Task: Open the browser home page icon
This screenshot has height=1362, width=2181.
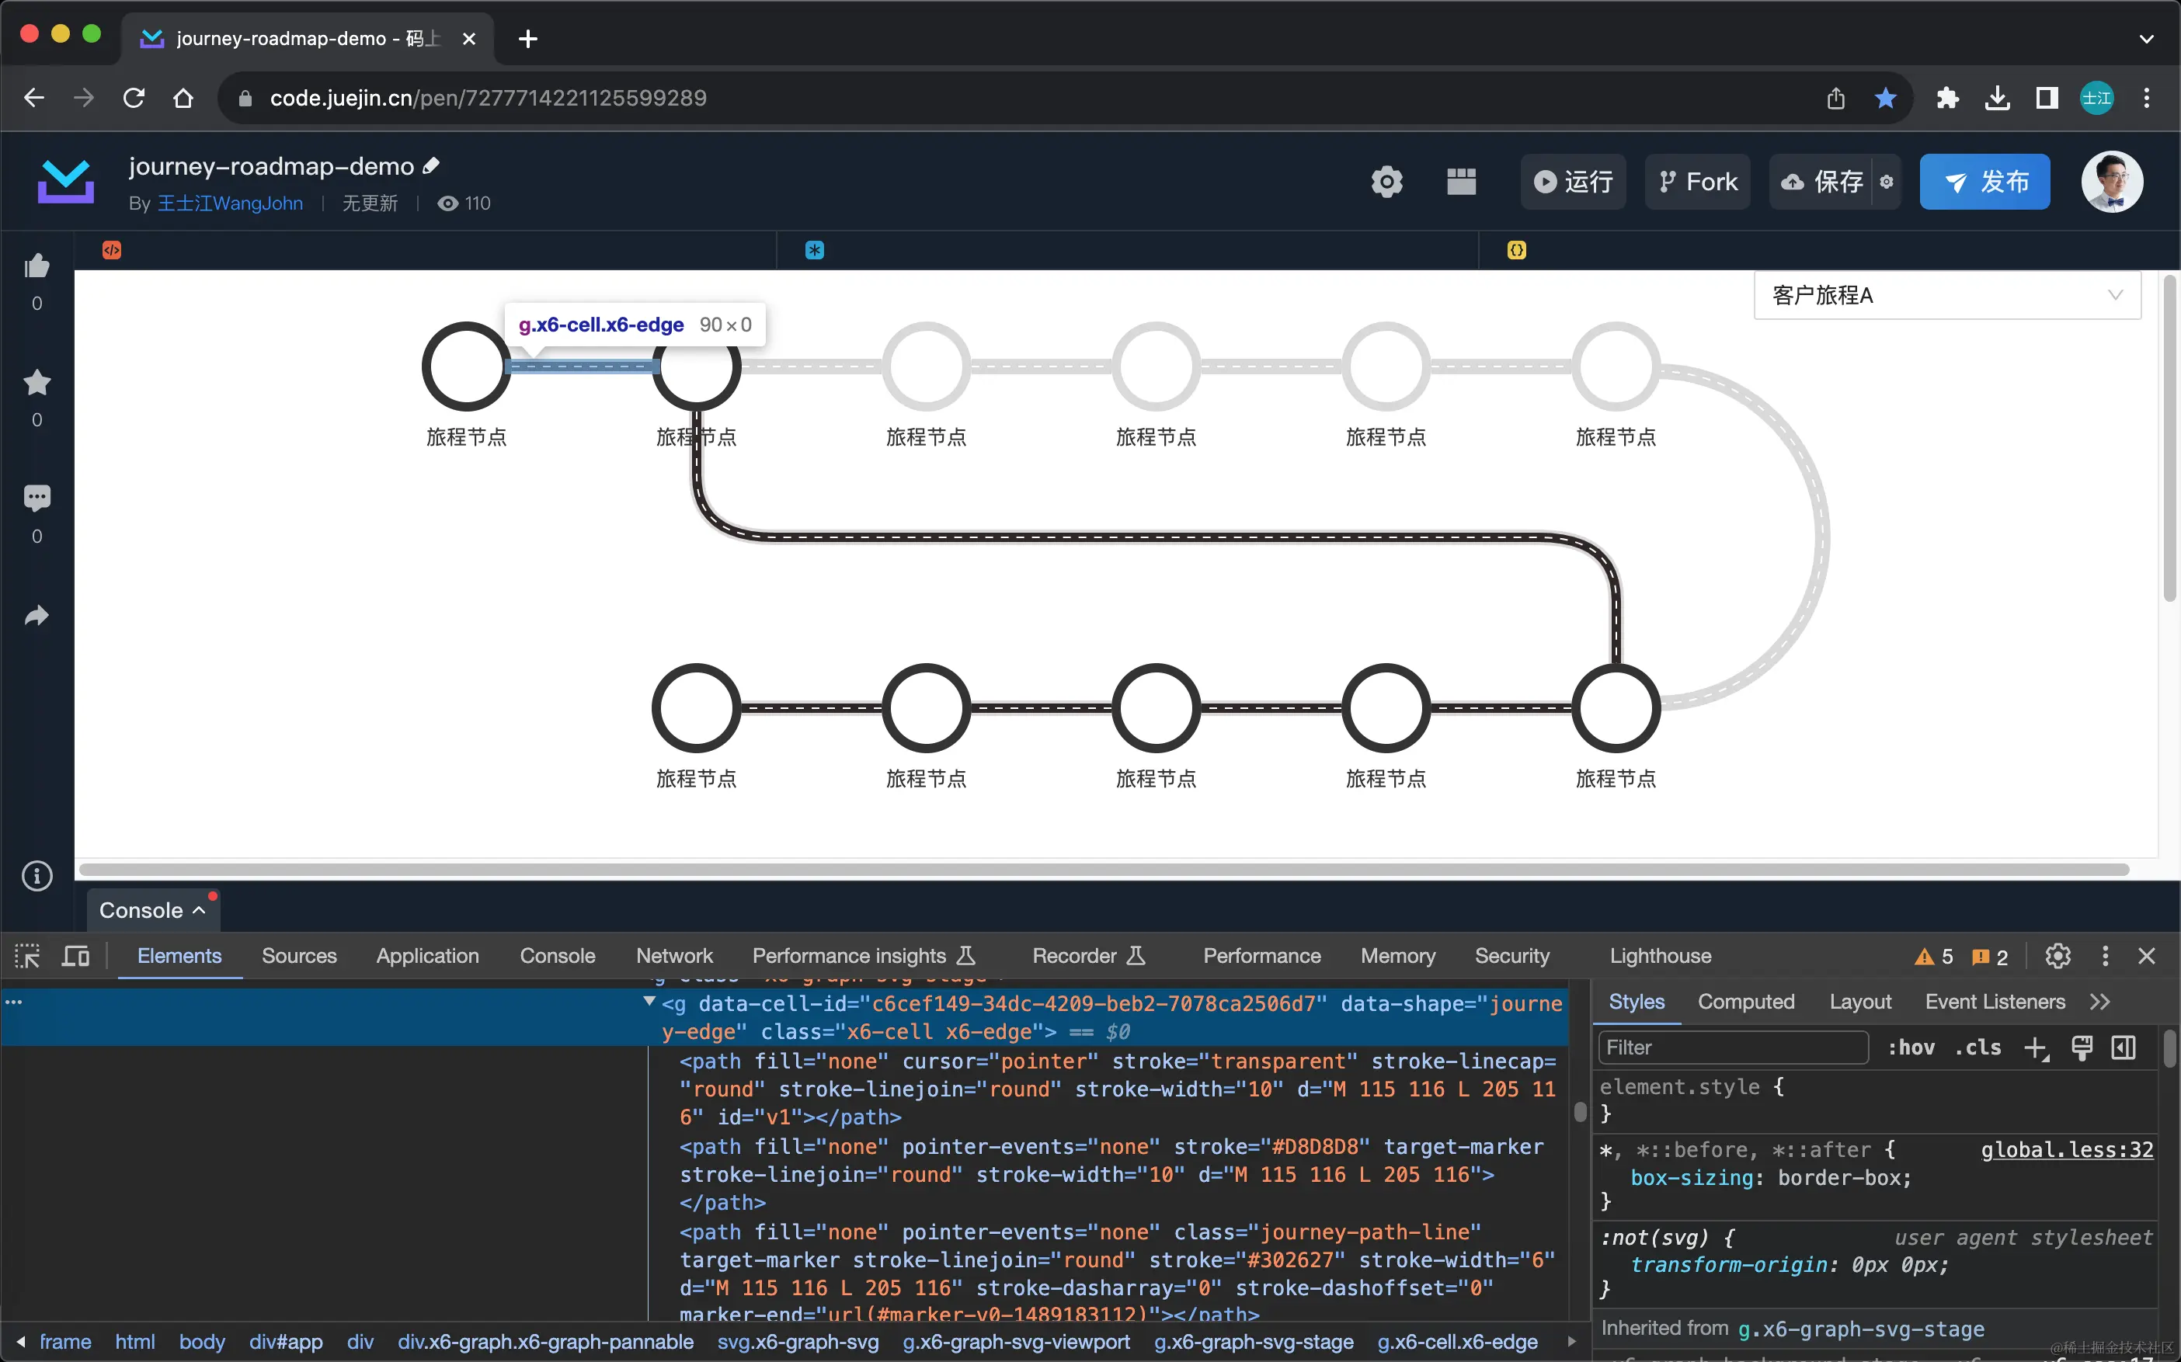Action: click(183, 97)
